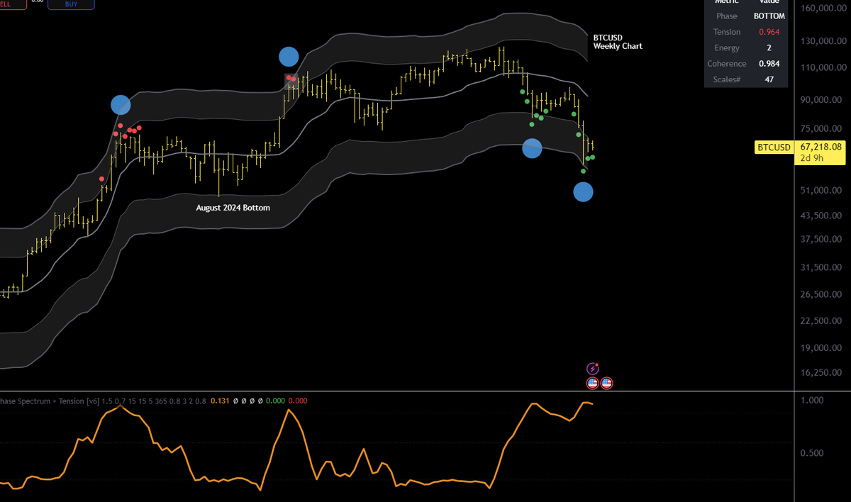Click the Phase row label in table
This screenshot has height=502, width=851.
(727, 16)
